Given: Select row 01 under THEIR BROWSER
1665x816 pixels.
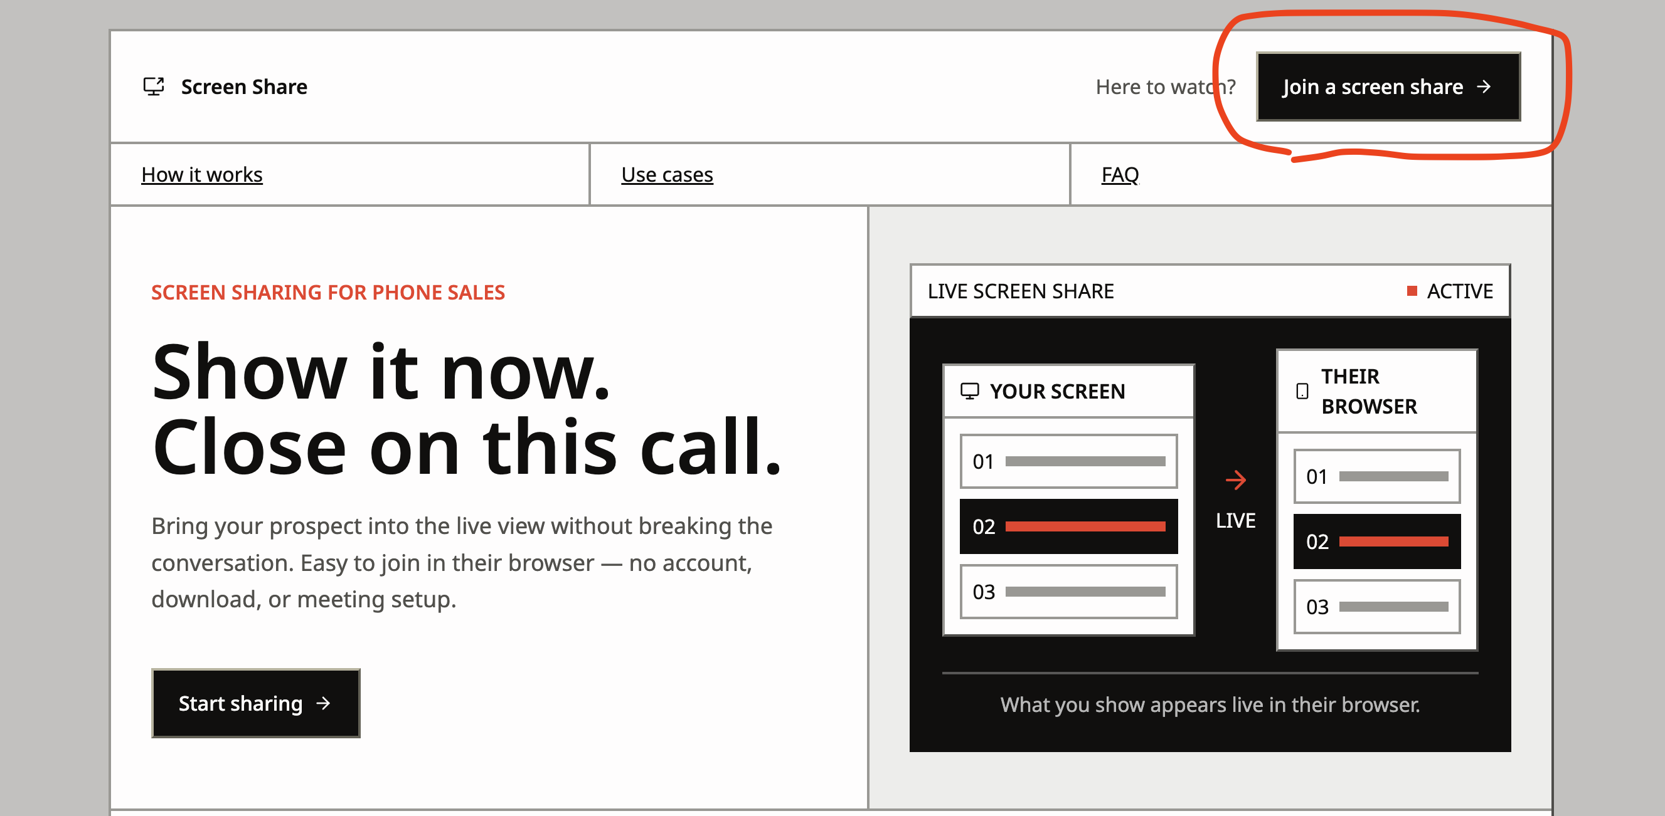Looking at the screenshot, I should pos(1376,476).
